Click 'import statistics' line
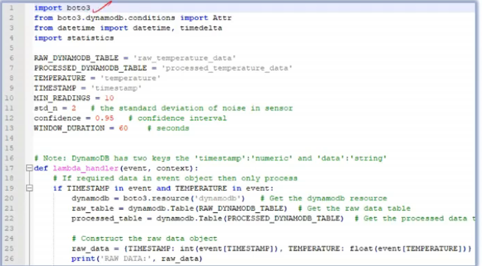Screen dimensions: 482x266 (x=74, y=38)
